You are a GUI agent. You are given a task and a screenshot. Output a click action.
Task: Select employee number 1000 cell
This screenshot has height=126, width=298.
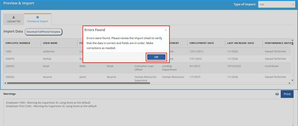point(9,51)
